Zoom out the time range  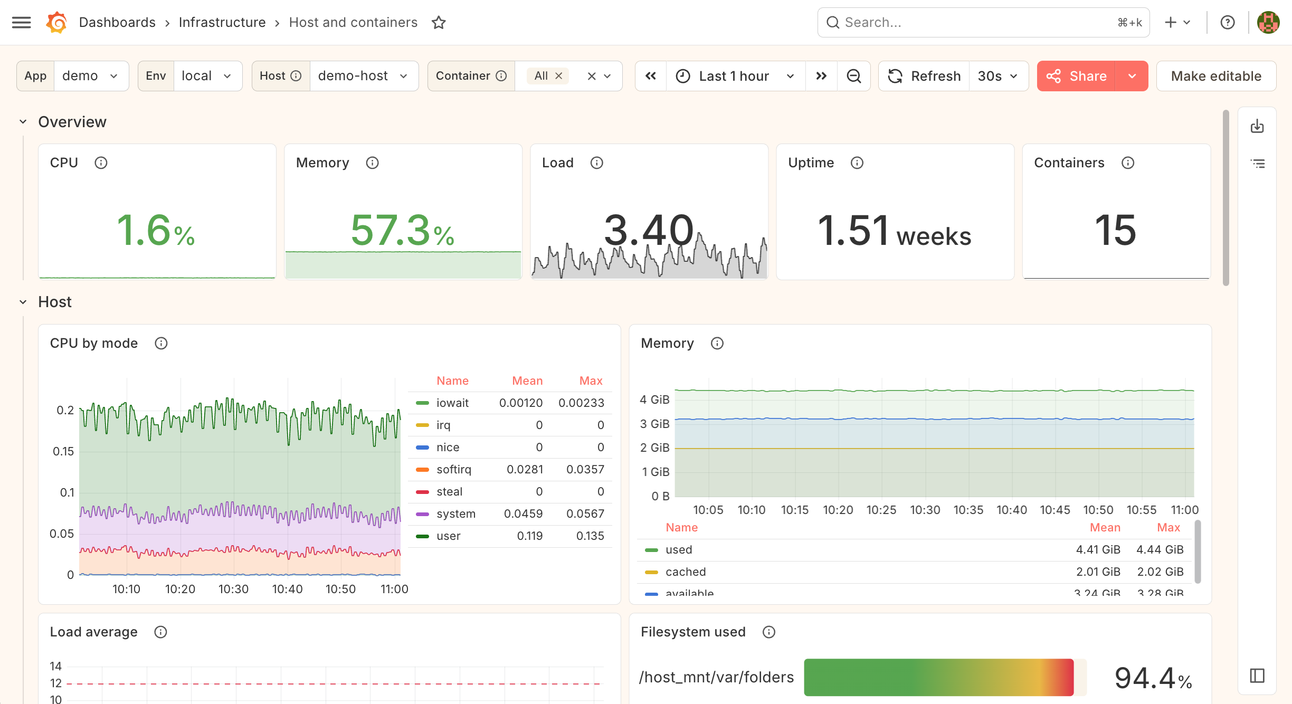pos(853,76)
